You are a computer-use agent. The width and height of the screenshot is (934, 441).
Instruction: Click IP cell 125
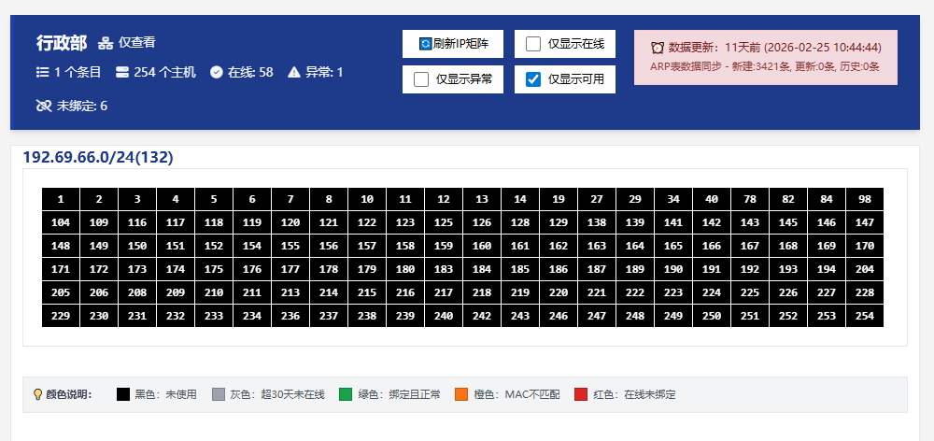point(444,223)
